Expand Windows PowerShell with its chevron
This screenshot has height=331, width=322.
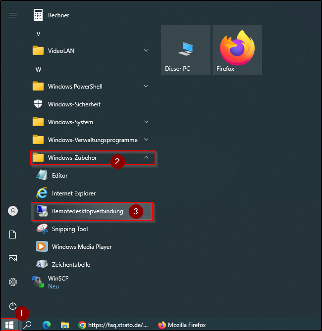pos(146,86)
